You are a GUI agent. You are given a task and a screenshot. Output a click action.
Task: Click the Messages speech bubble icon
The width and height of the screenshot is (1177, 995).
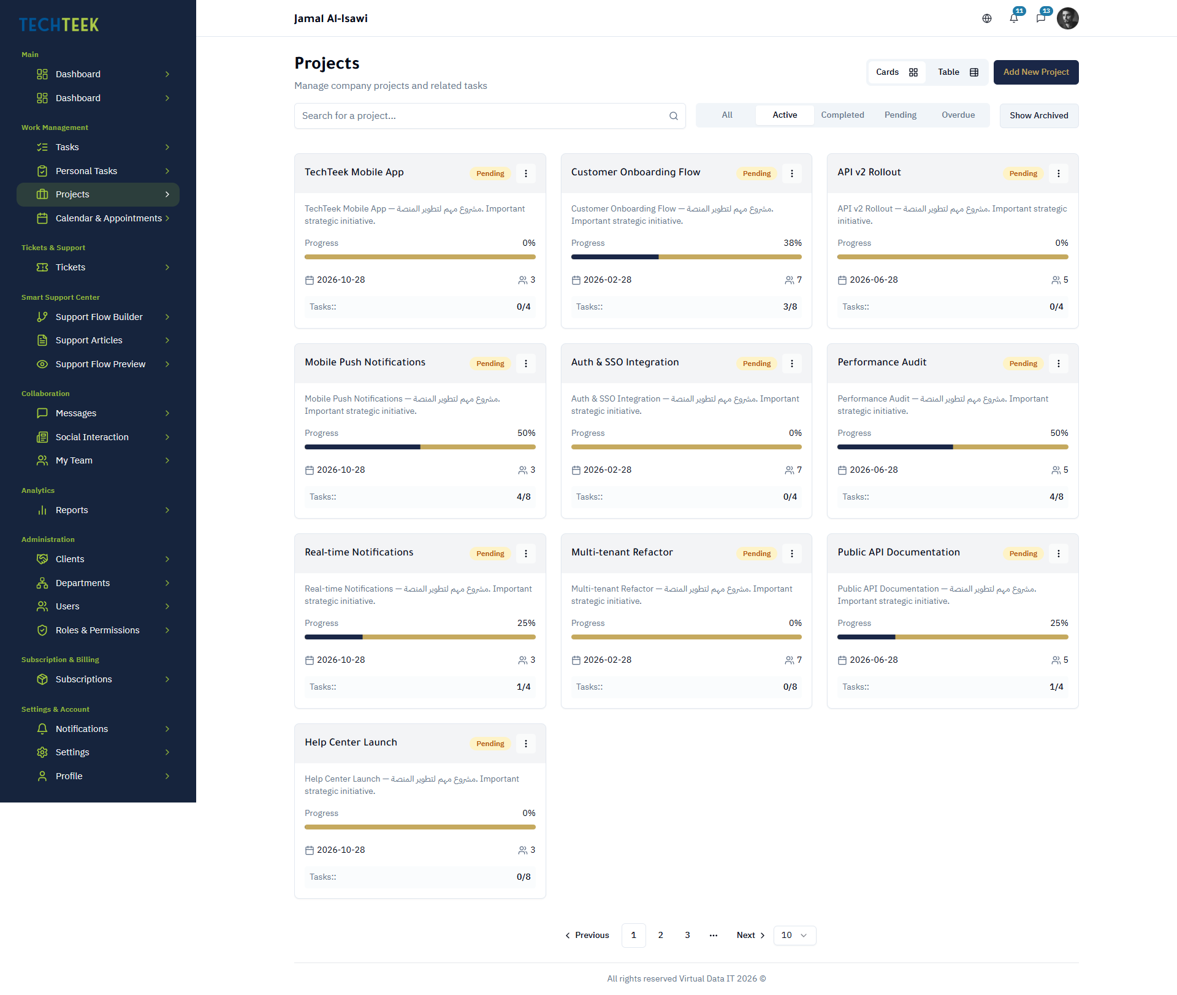point(42,413)
